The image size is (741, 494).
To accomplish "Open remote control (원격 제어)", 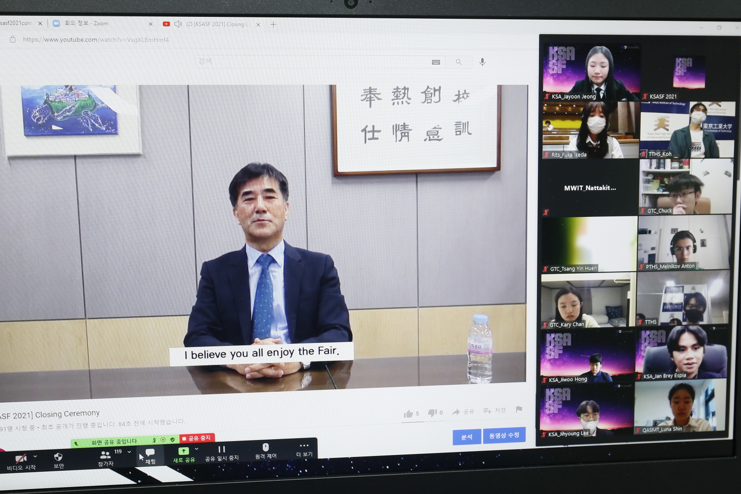I will [266, 451].
